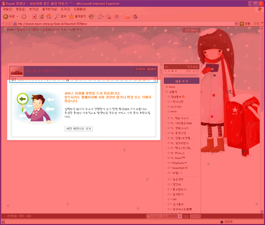Click the page scrollbar up arrow

[x=262, y=29]
